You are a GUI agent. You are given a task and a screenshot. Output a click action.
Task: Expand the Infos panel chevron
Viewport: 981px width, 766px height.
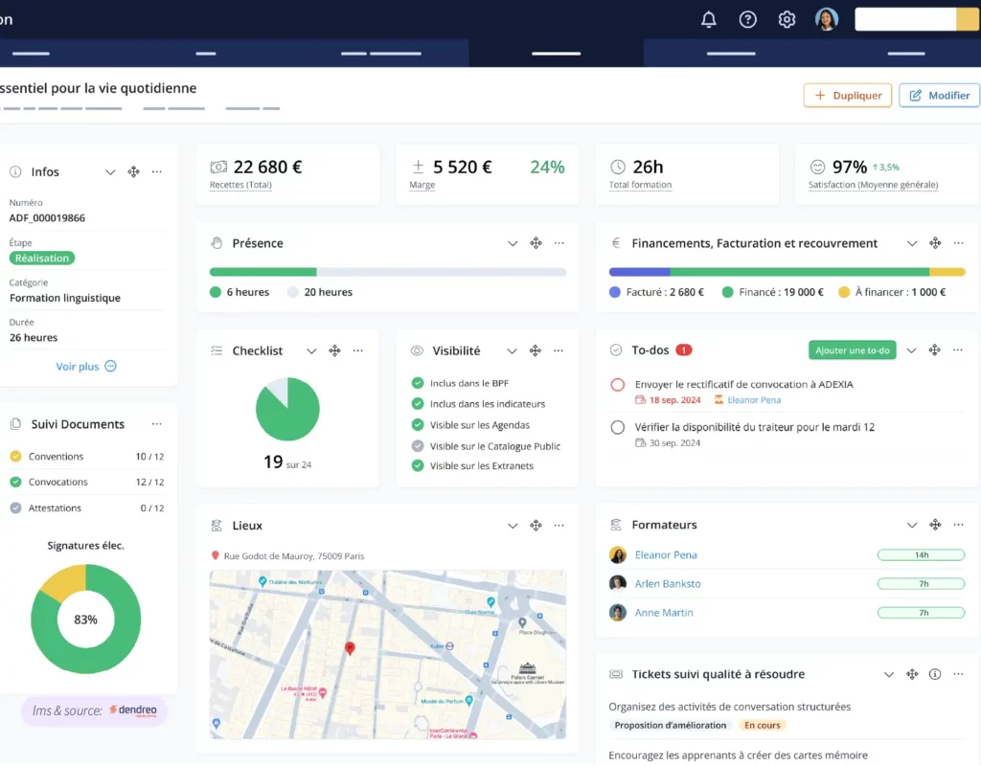click(x=110, y=172)
